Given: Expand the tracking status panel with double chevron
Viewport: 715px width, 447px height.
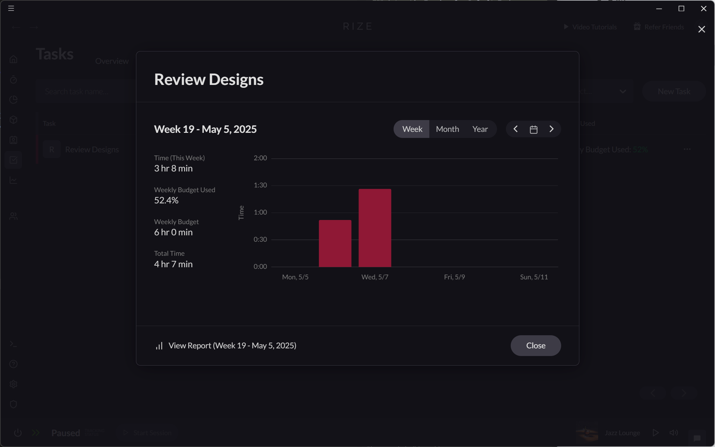Looking at the screenshot, I should tap(36, 433).
